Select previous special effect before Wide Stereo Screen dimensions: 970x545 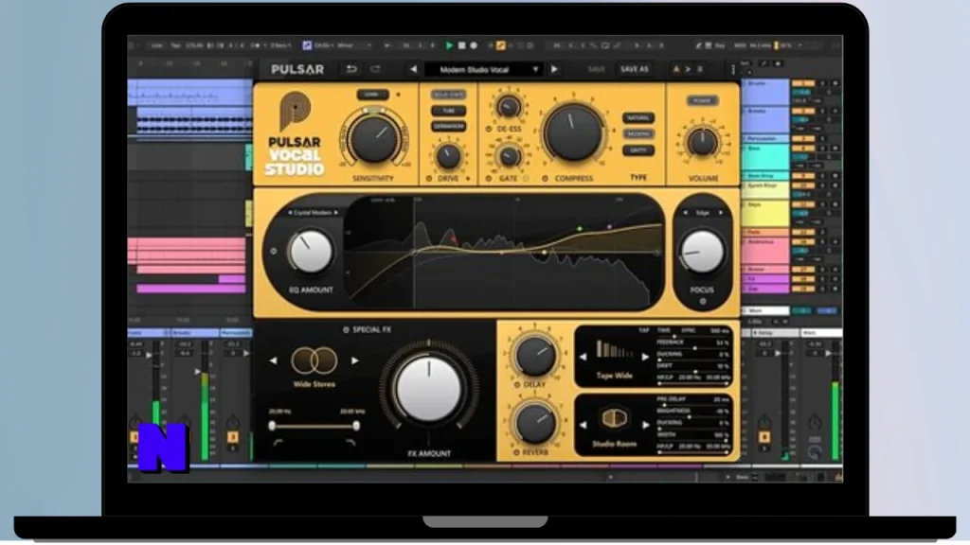point(273,360)
